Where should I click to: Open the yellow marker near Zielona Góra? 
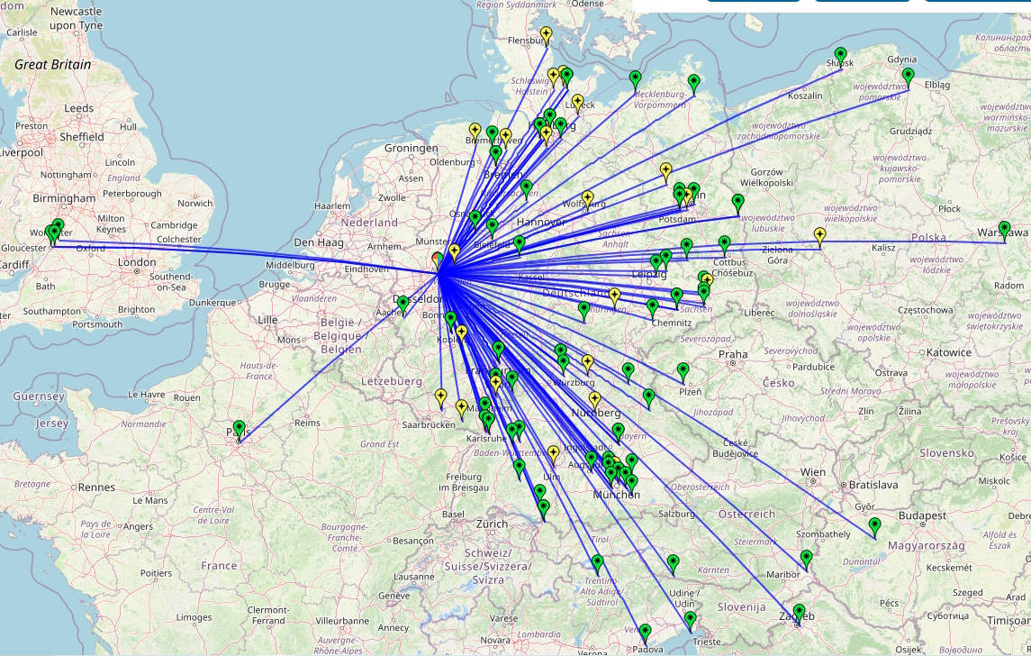819,235
